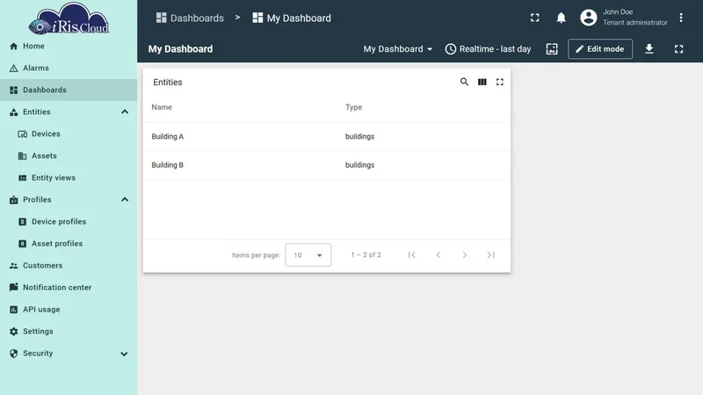Go to next page of entities

[x=465, y=255]
